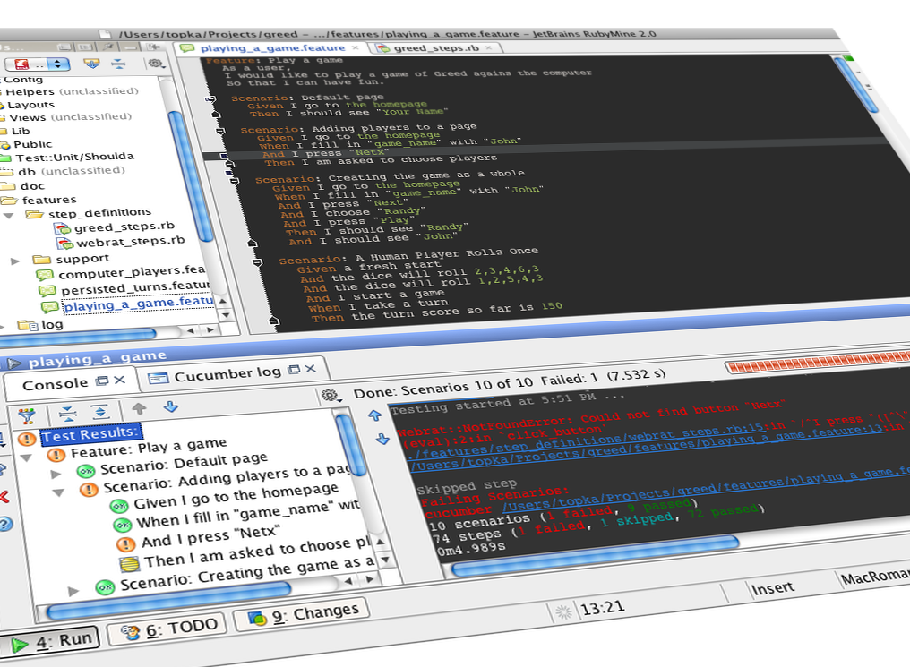Image resolution: width=910 pixels, height=667 pixels.
Task: Hide the project panel with the arrow icon
Action: click(154, 47)
